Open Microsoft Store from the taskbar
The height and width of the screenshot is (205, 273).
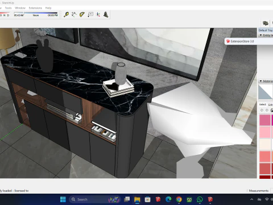pos(147,199)
